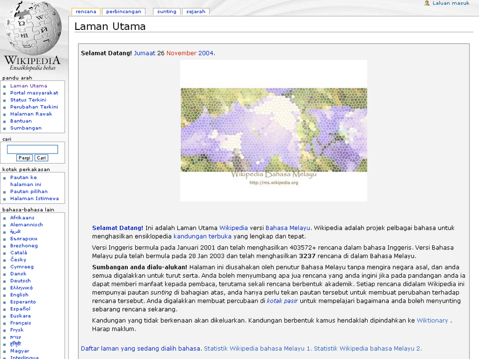Open Statistik Wikipedia bahasa Melayu 2
The image size is (479, 359).
pyautogui.click(x=368, y=349)
